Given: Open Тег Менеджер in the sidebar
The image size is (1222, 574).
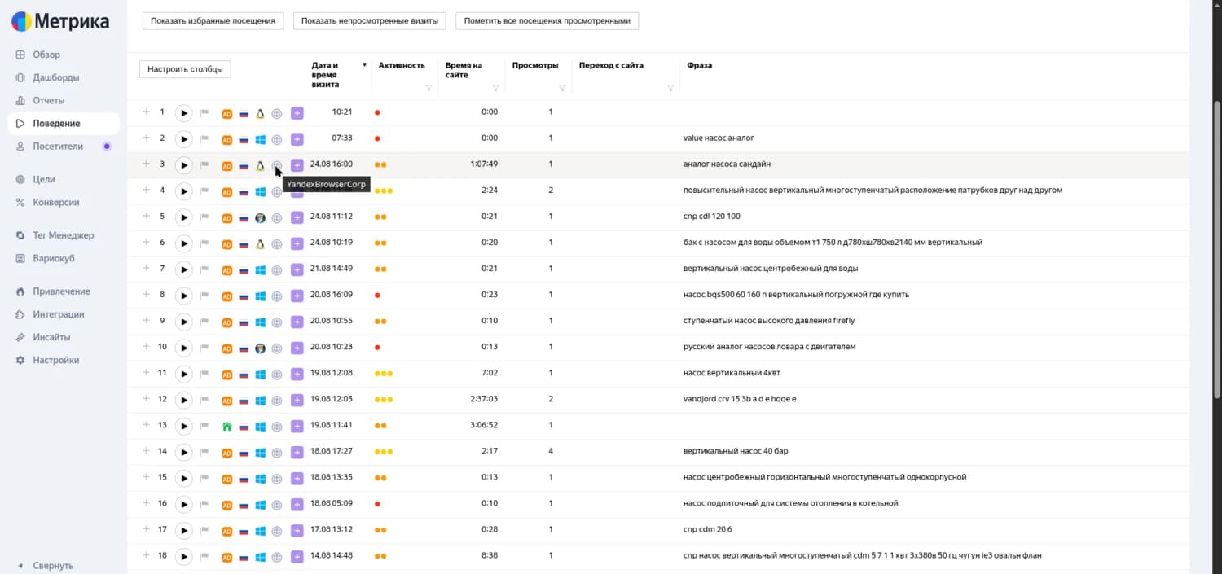Looking at the screenshot, I should (64, 235).
